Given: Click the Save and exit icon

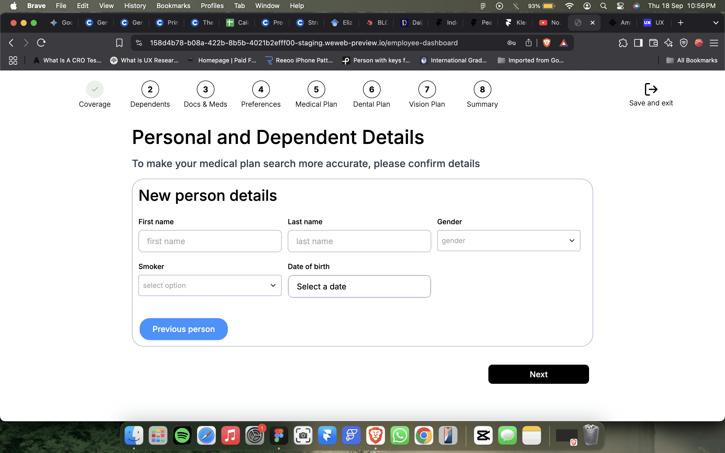Looking at the screenshot, I should (651, 89).
